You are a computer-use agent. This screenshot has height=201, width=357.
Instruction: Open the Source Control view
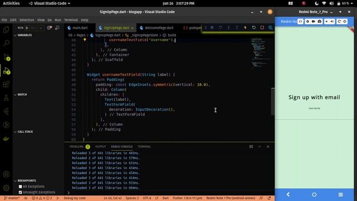point(6,57)
